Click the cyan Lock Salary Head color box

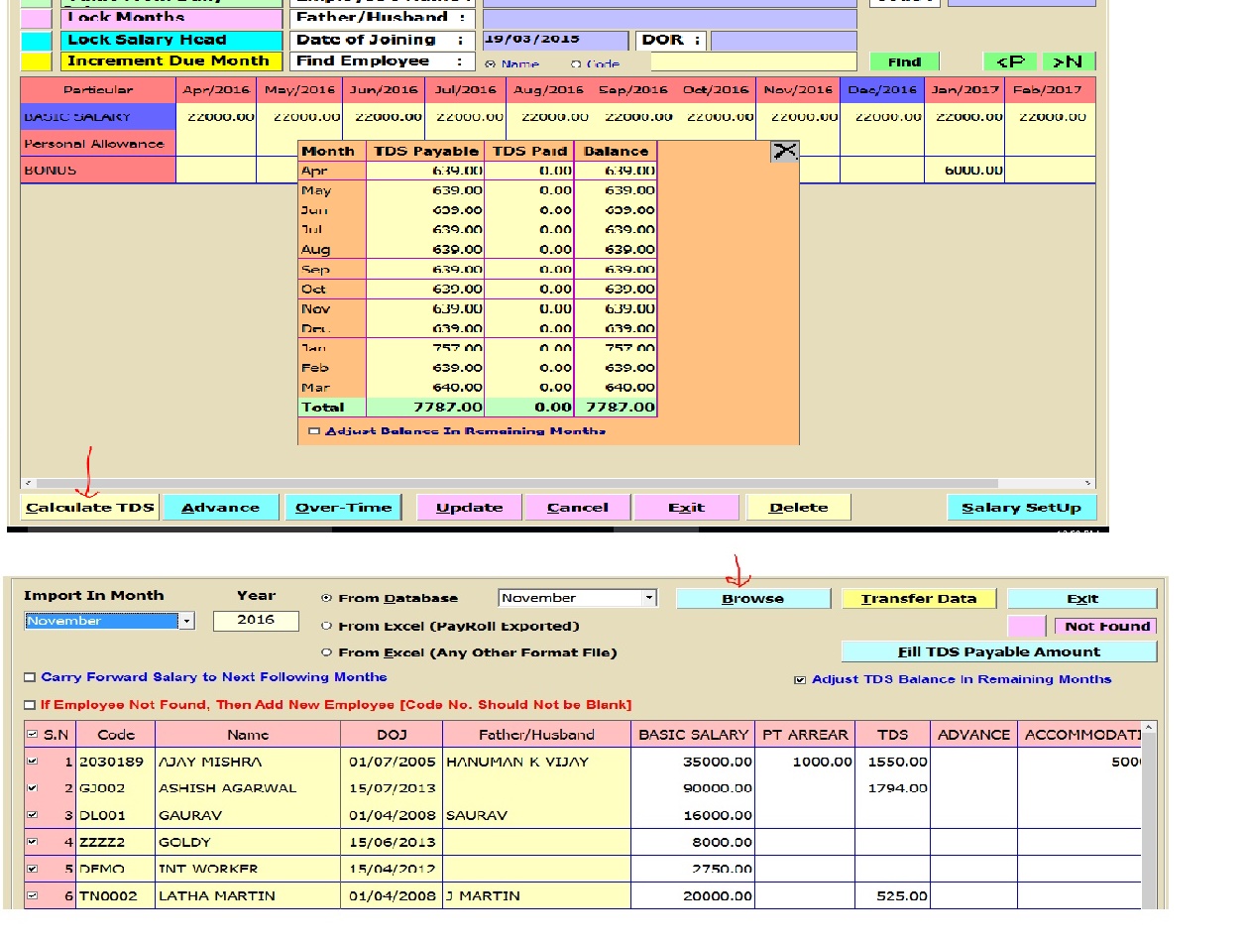(37, 41)
